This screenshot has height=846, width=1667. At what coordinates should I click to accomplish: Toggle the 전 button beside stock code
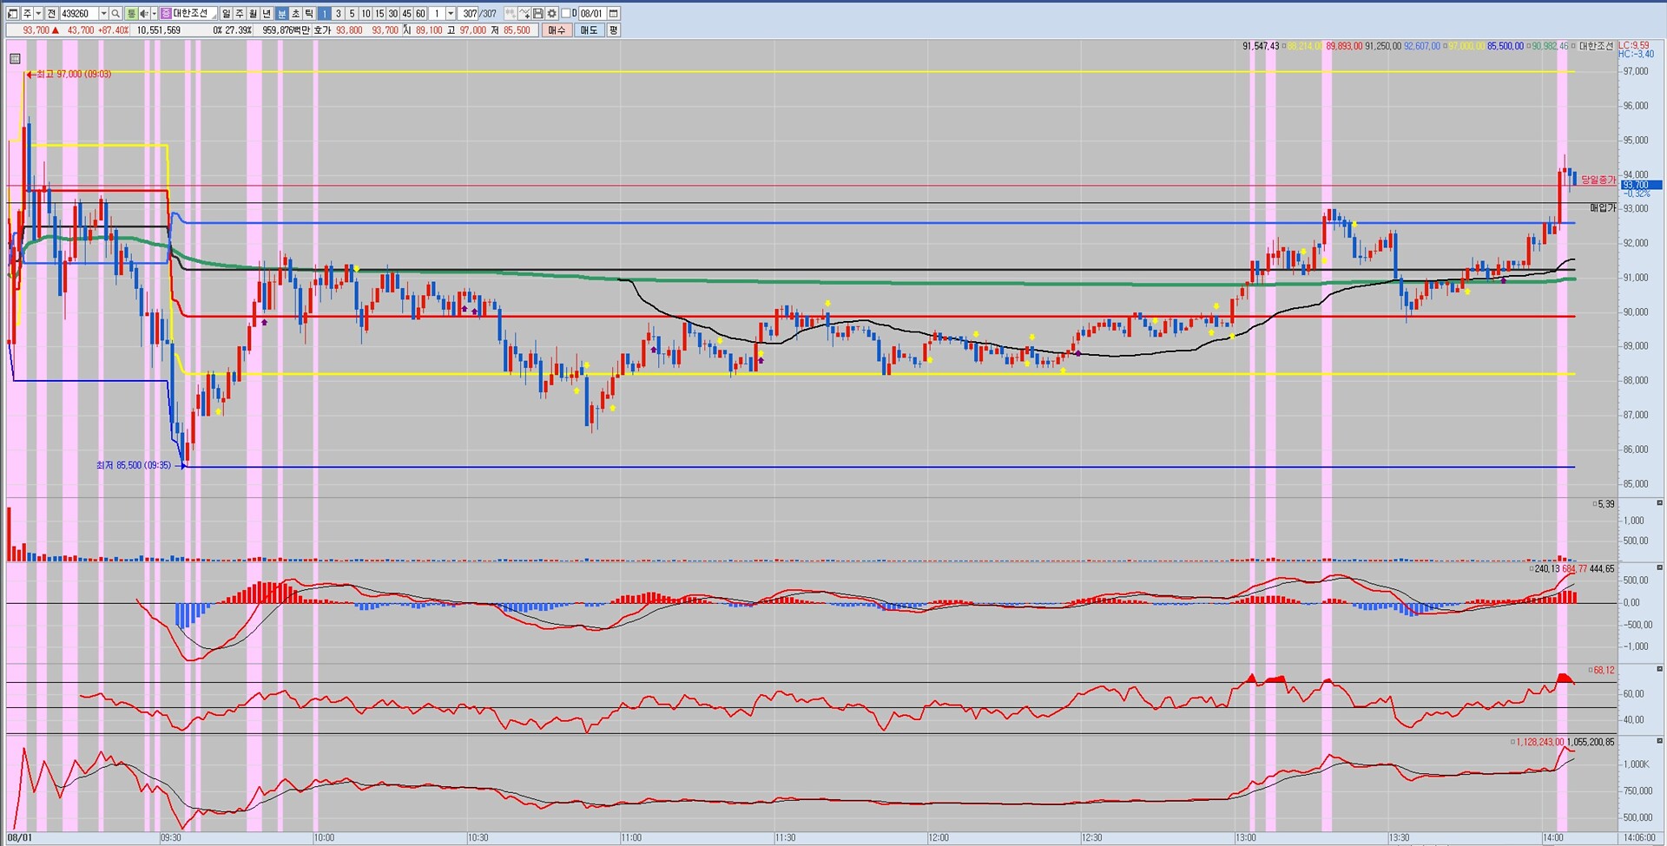tap(51, 14)
